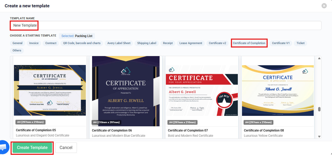Open the Lease Agreement category

tap(191, 43)
